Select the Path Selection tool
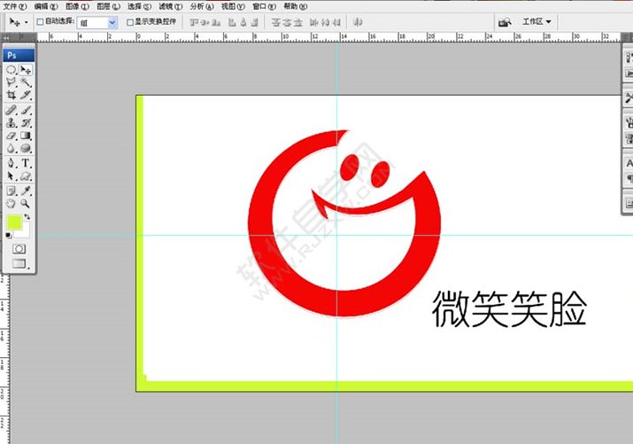 click(12, 176)
